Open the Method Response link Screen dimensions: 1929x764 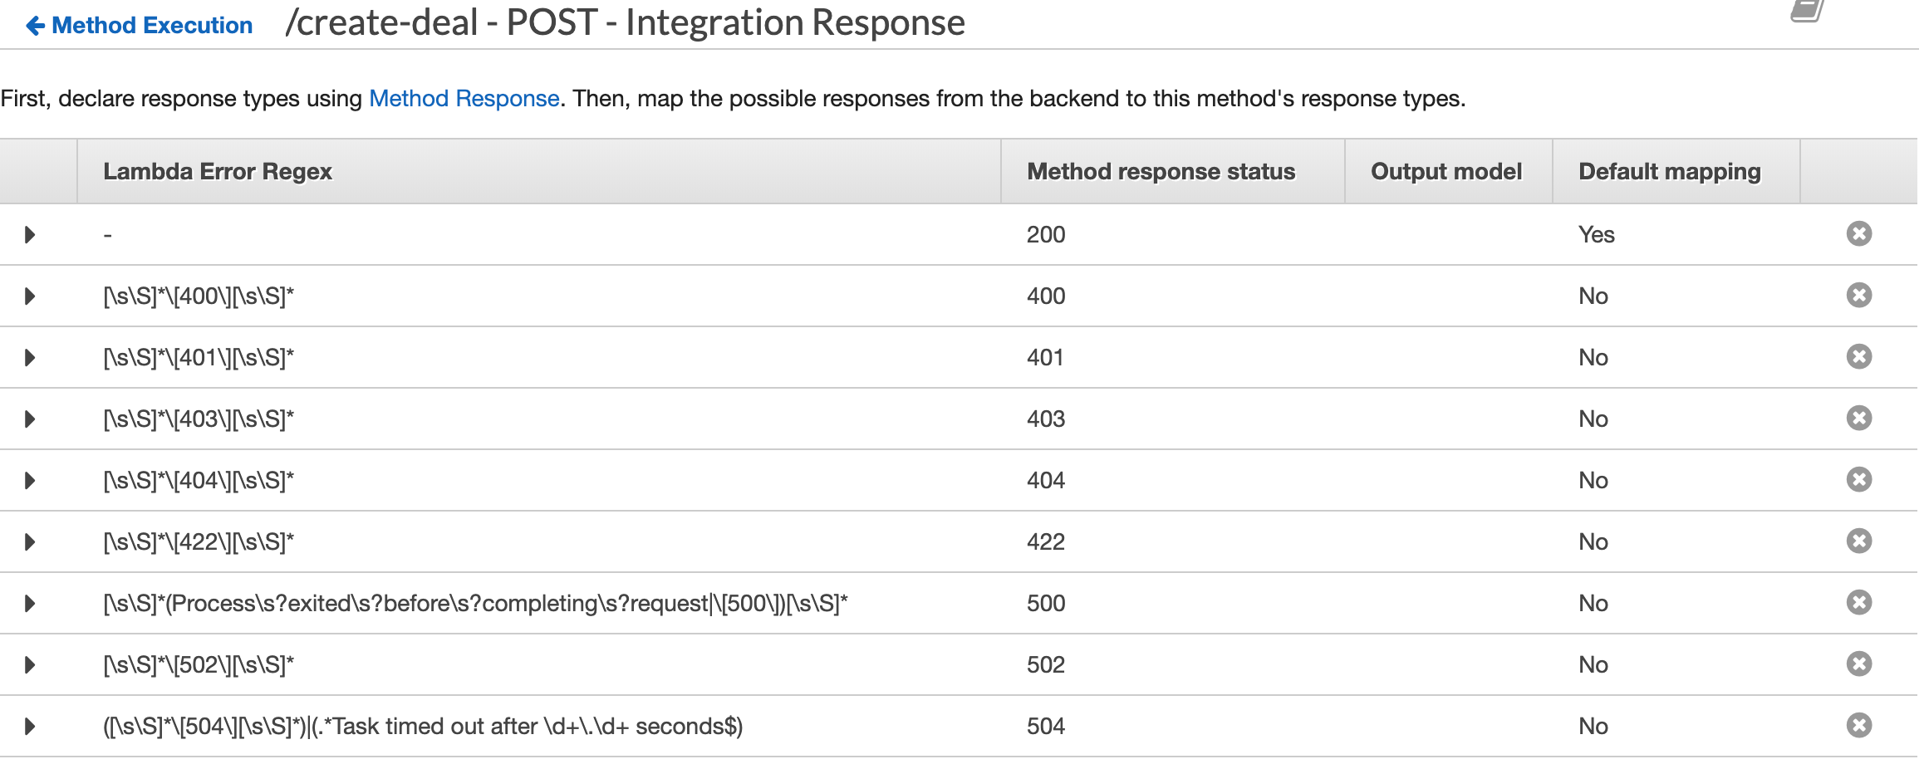(x=464, y=99)
